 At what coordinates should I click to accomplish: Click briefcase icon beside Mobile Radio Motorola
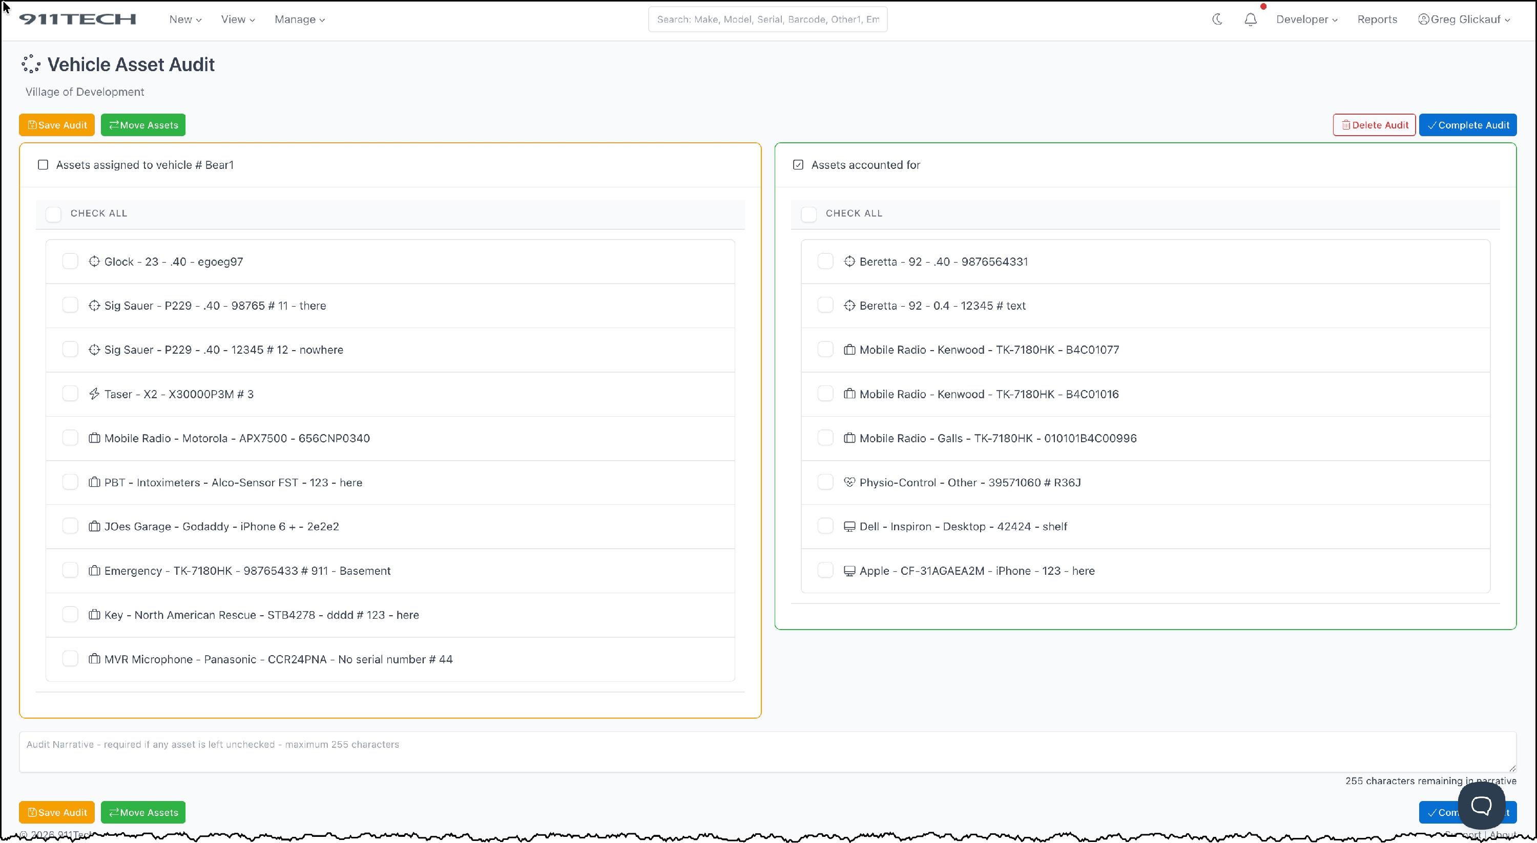tap(94, 438)
